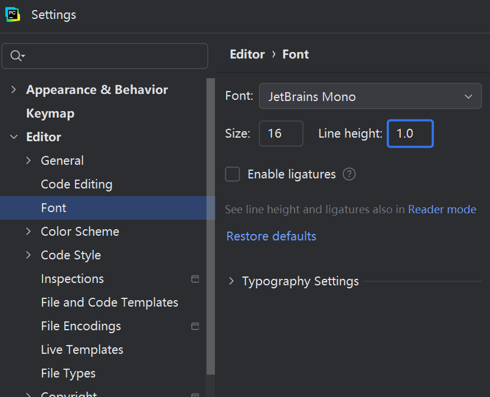Select Keymap in settings tree
This screenshot has height=397, width=490.
click(50, 113)
